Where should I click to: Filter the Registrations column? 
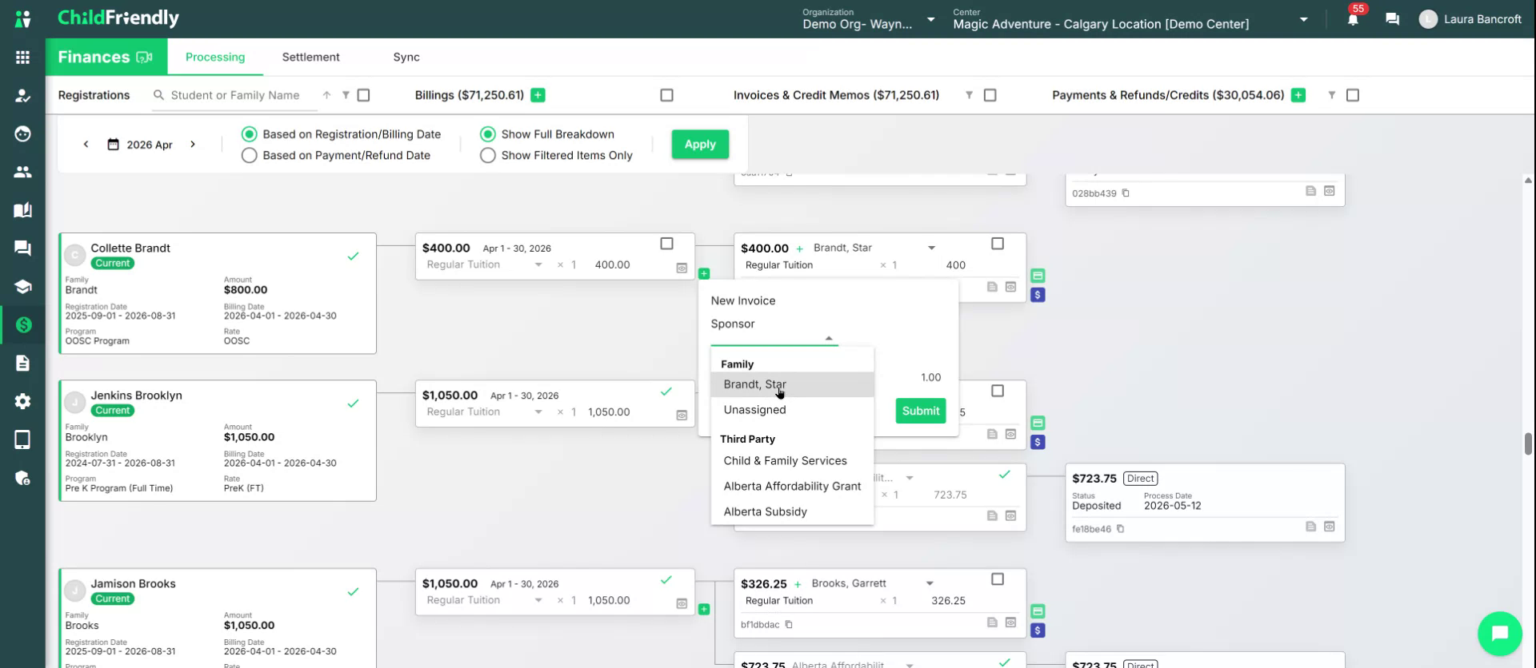coord(346,95)
